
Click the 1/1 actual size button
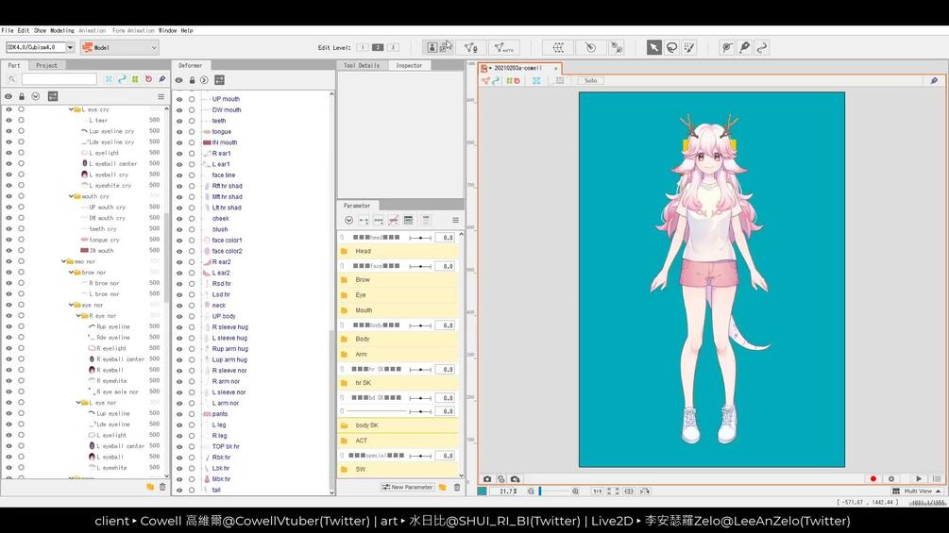click(597, 491)
